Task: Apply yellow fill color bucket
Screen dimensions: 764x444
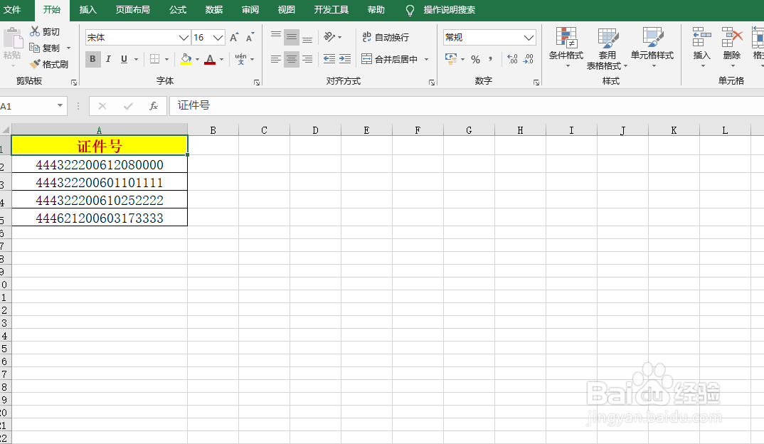Action: tap(186, 59)
